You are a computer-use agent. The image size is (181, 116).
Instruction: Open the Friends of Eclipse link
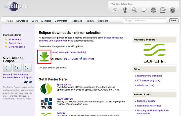[146, 101]
